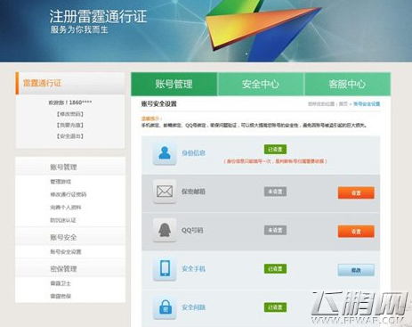Screen dimensions: 412x327
Task: Switch to the 客服中心 tab
Action: coord(347,84)
